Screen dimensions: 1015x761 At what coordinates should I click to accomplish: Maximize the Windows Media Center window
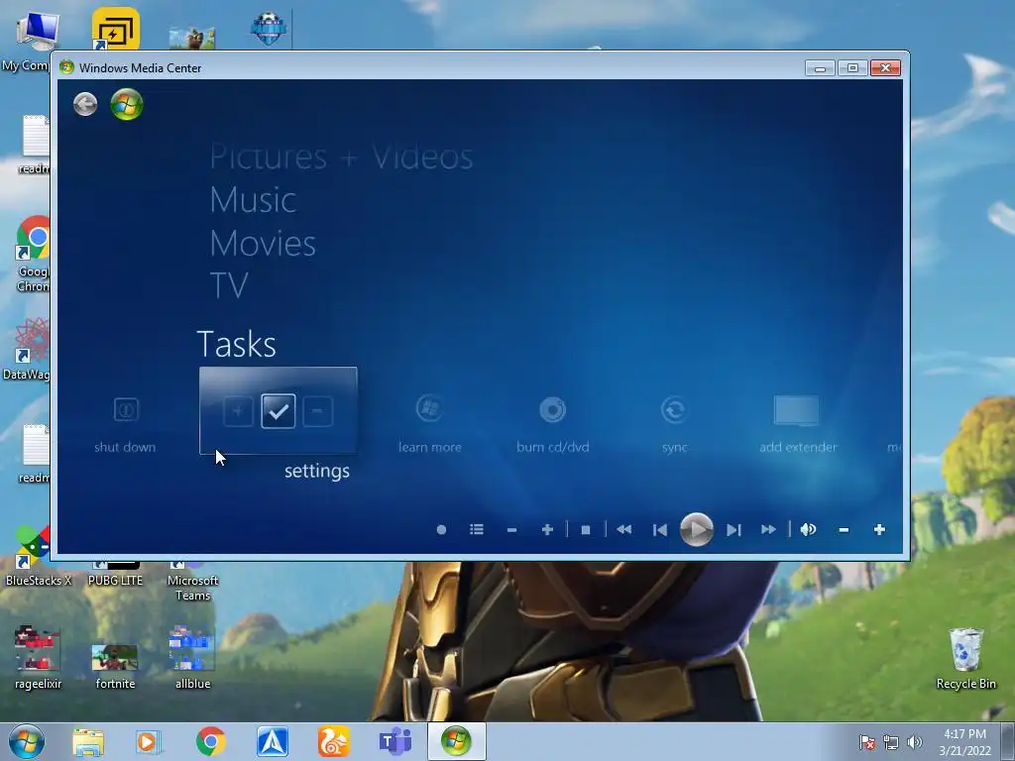pos(852,68)
